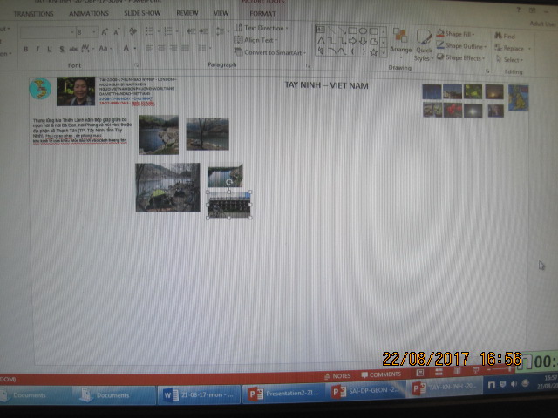Toggle Justify paragraph alignment
Viewport: 558px width, 418px height.
tap(185, 48)
